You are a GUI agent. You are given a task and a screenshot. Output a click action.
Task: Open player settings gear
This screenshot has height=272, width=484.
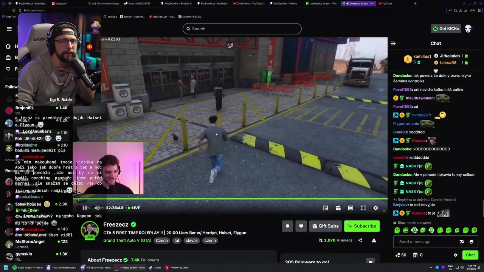click(x=375, y=208)
